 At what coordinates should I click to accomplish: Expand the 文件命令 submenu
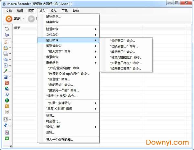point(68,35)
